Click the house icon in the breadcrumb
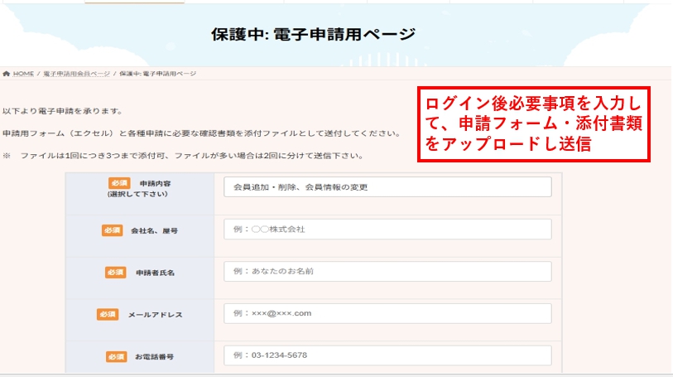This screenshot has width=673, height=377. [7, 74]
